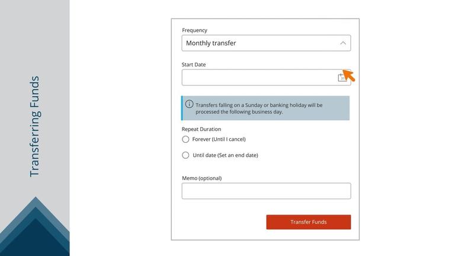Click the Forever (Until I cancel) label text
Screen dimensions: 455x256
click(x=219, y=139)
